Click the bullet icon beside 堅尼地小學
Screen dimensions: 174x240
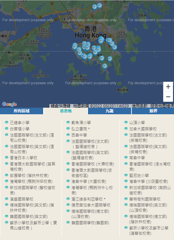(126, 175)
